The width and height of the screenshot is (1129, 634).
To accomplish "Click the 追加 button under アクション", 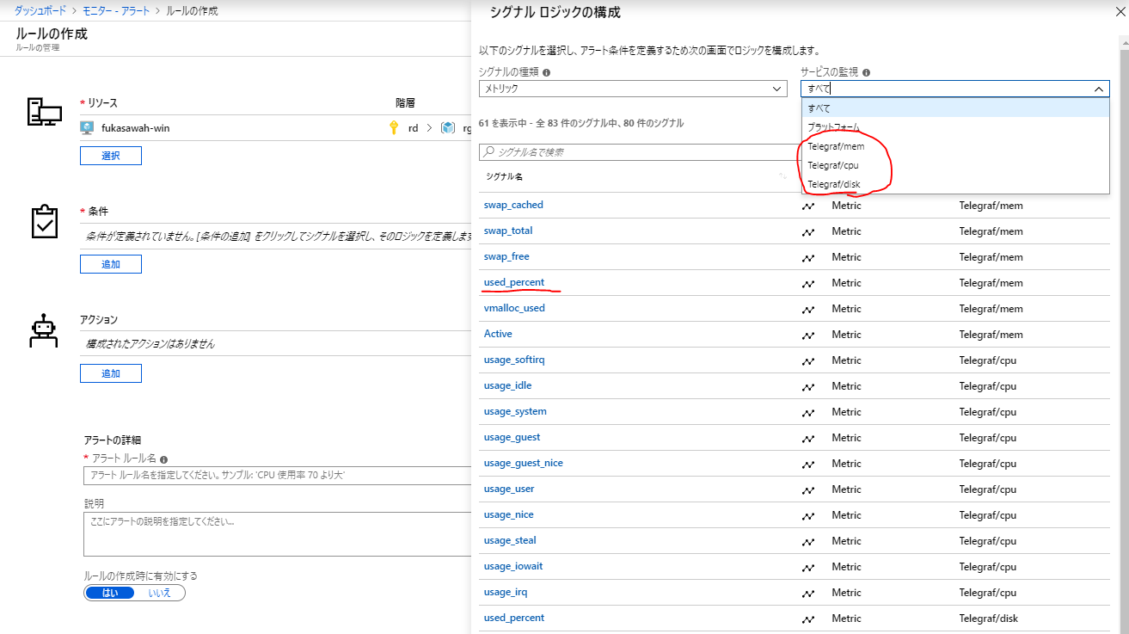I will tap(110, 373).
